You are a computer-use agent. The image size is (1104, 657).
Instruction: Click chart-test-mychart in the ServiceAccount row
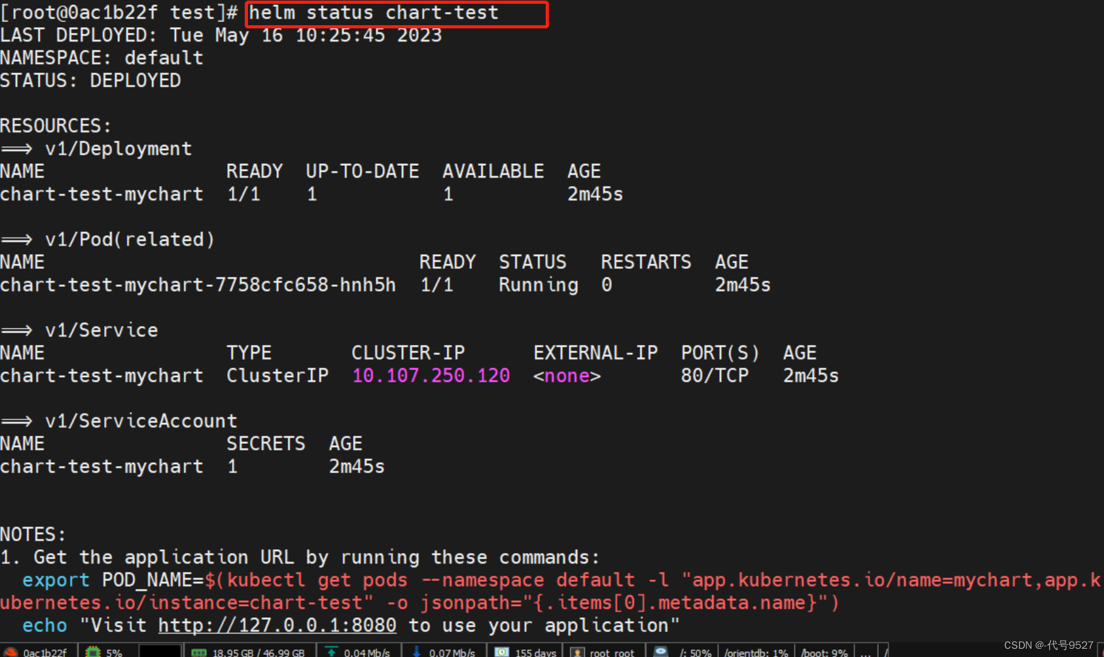tap(102, 467)
